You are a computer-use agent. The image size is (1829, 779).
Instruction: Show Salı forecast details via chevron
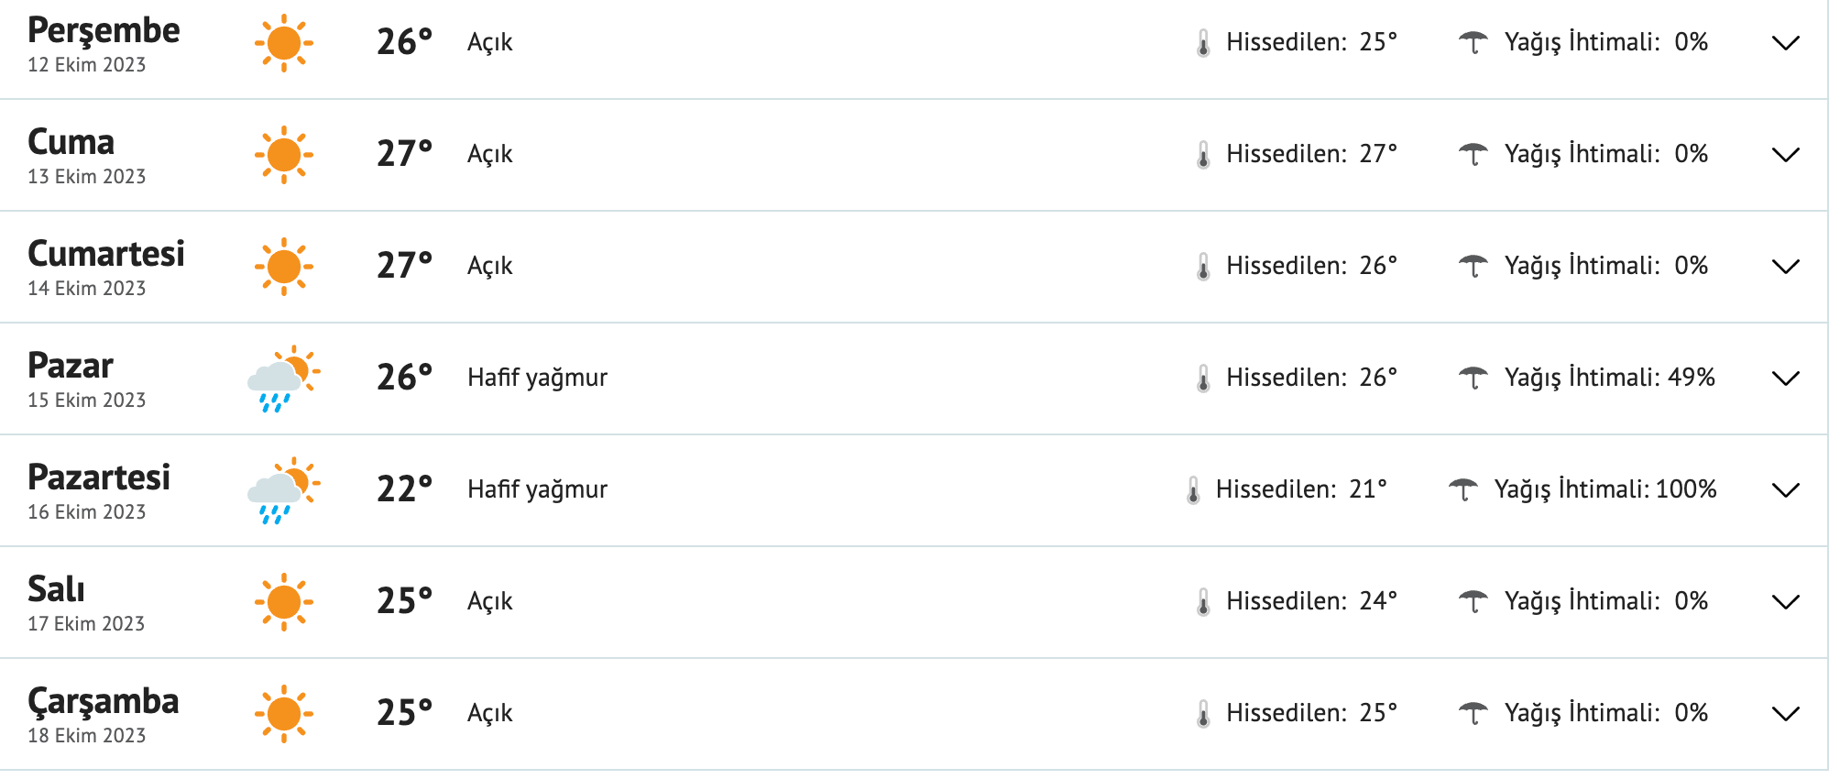coord(1786,602)
